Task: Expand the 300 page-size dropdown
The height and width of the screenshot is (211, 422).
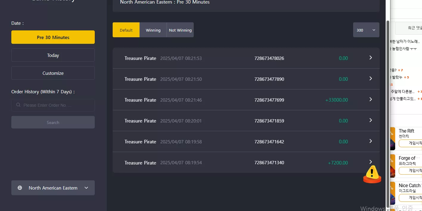Action: 366,30
